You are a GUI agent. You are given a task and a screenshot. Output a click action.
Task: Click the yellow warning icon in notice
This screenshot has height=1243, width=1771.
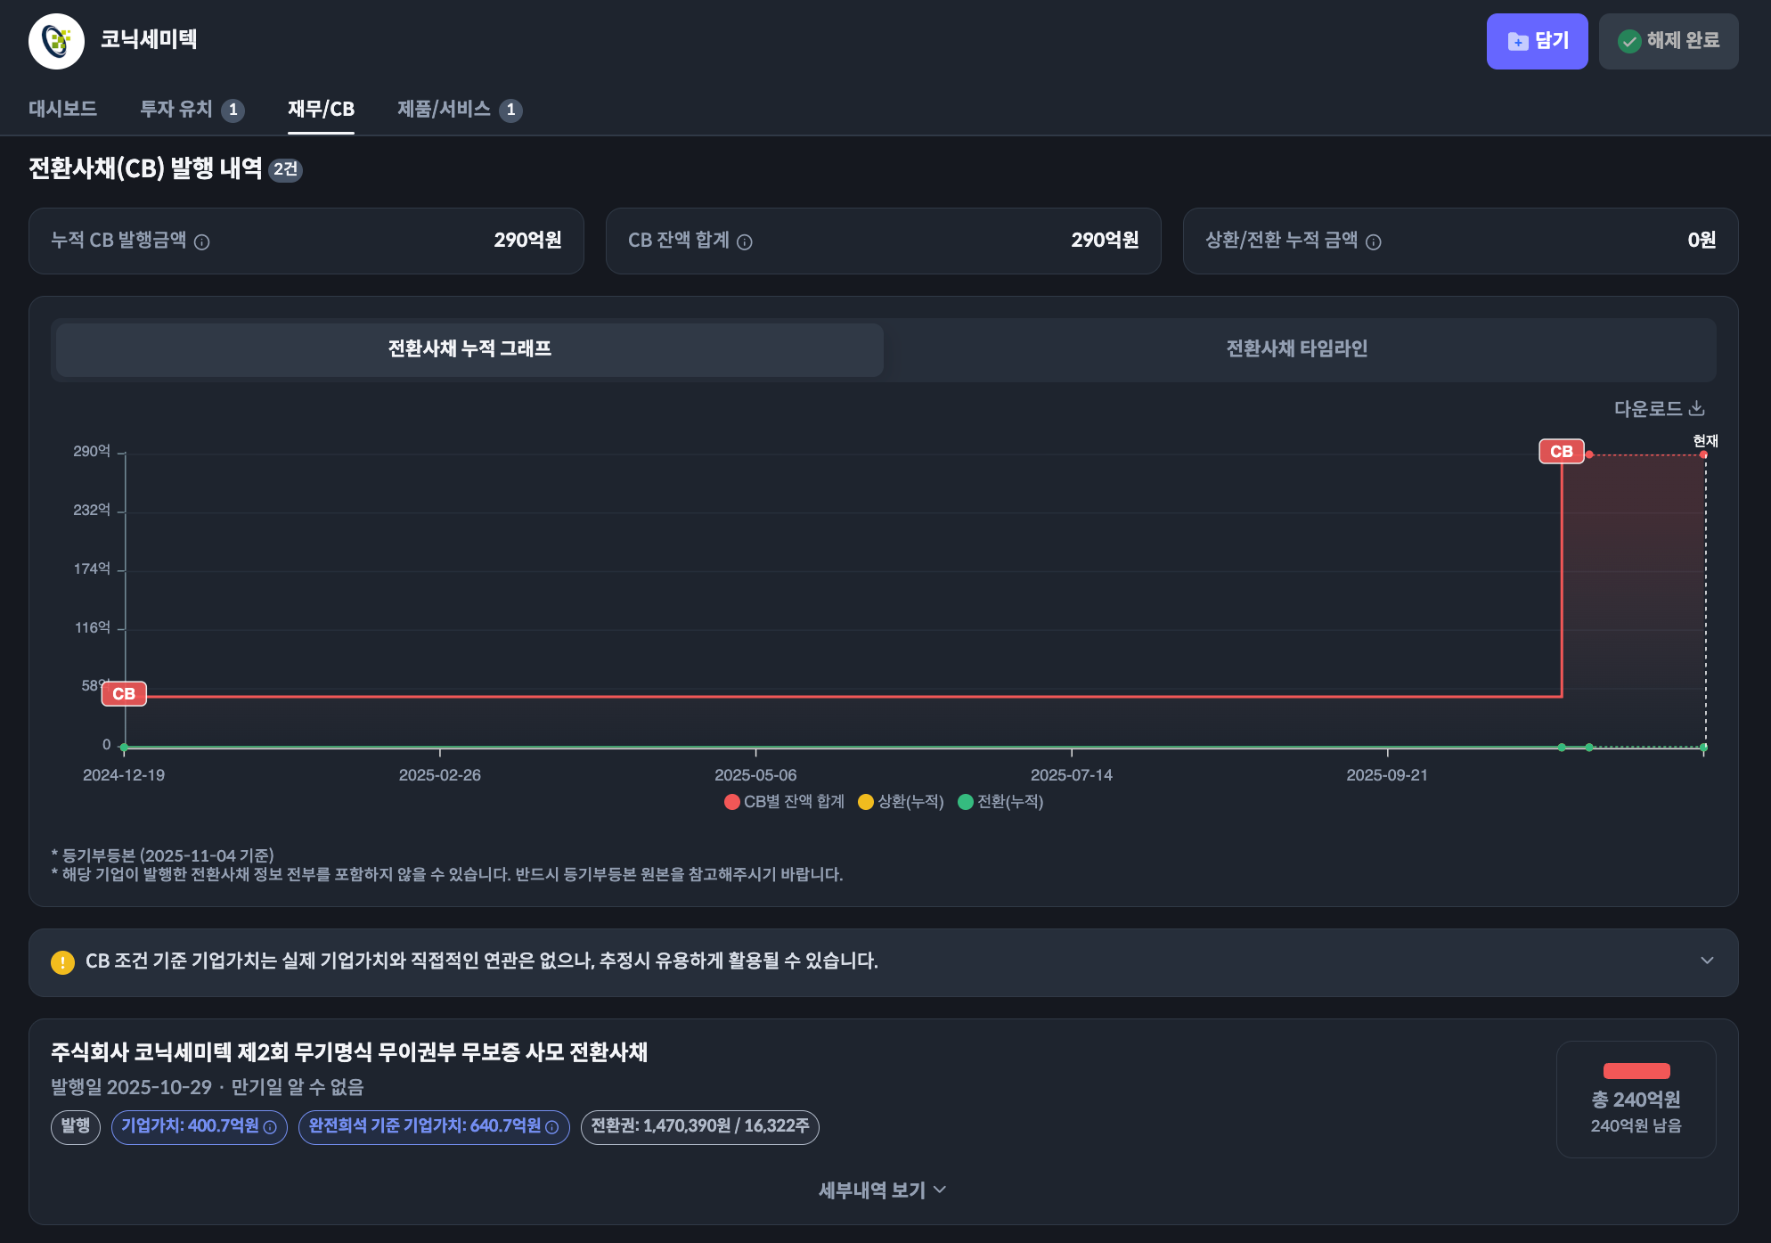tap(62, 962)
